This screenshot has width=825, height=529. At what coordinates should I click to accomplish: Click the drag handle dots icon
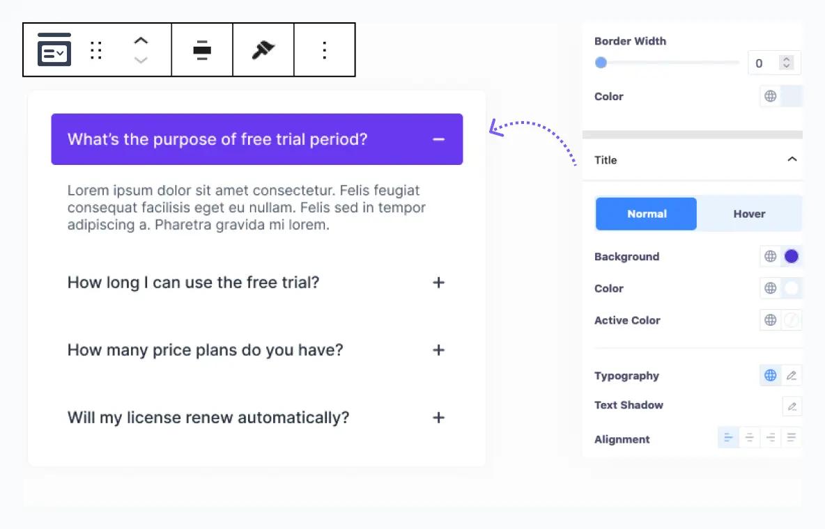click(97, 50)
